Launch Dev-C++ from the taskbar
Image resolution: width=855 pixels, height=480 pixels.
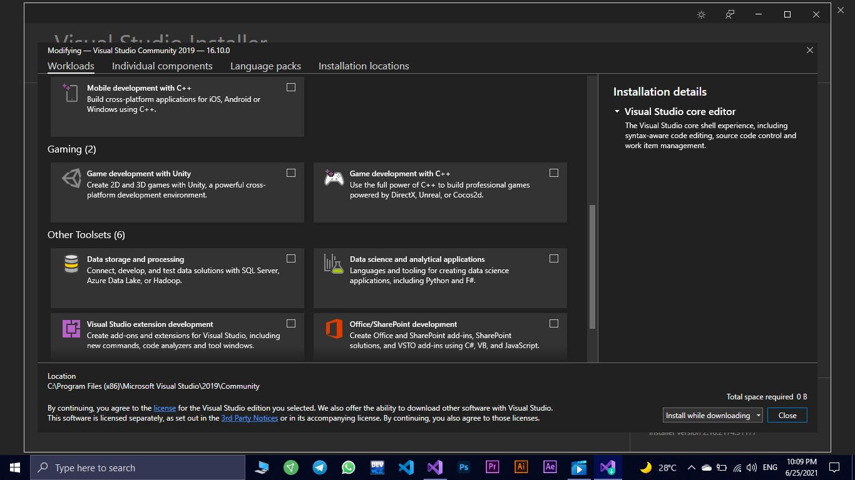pyautogui.click(x=377, y=467)
